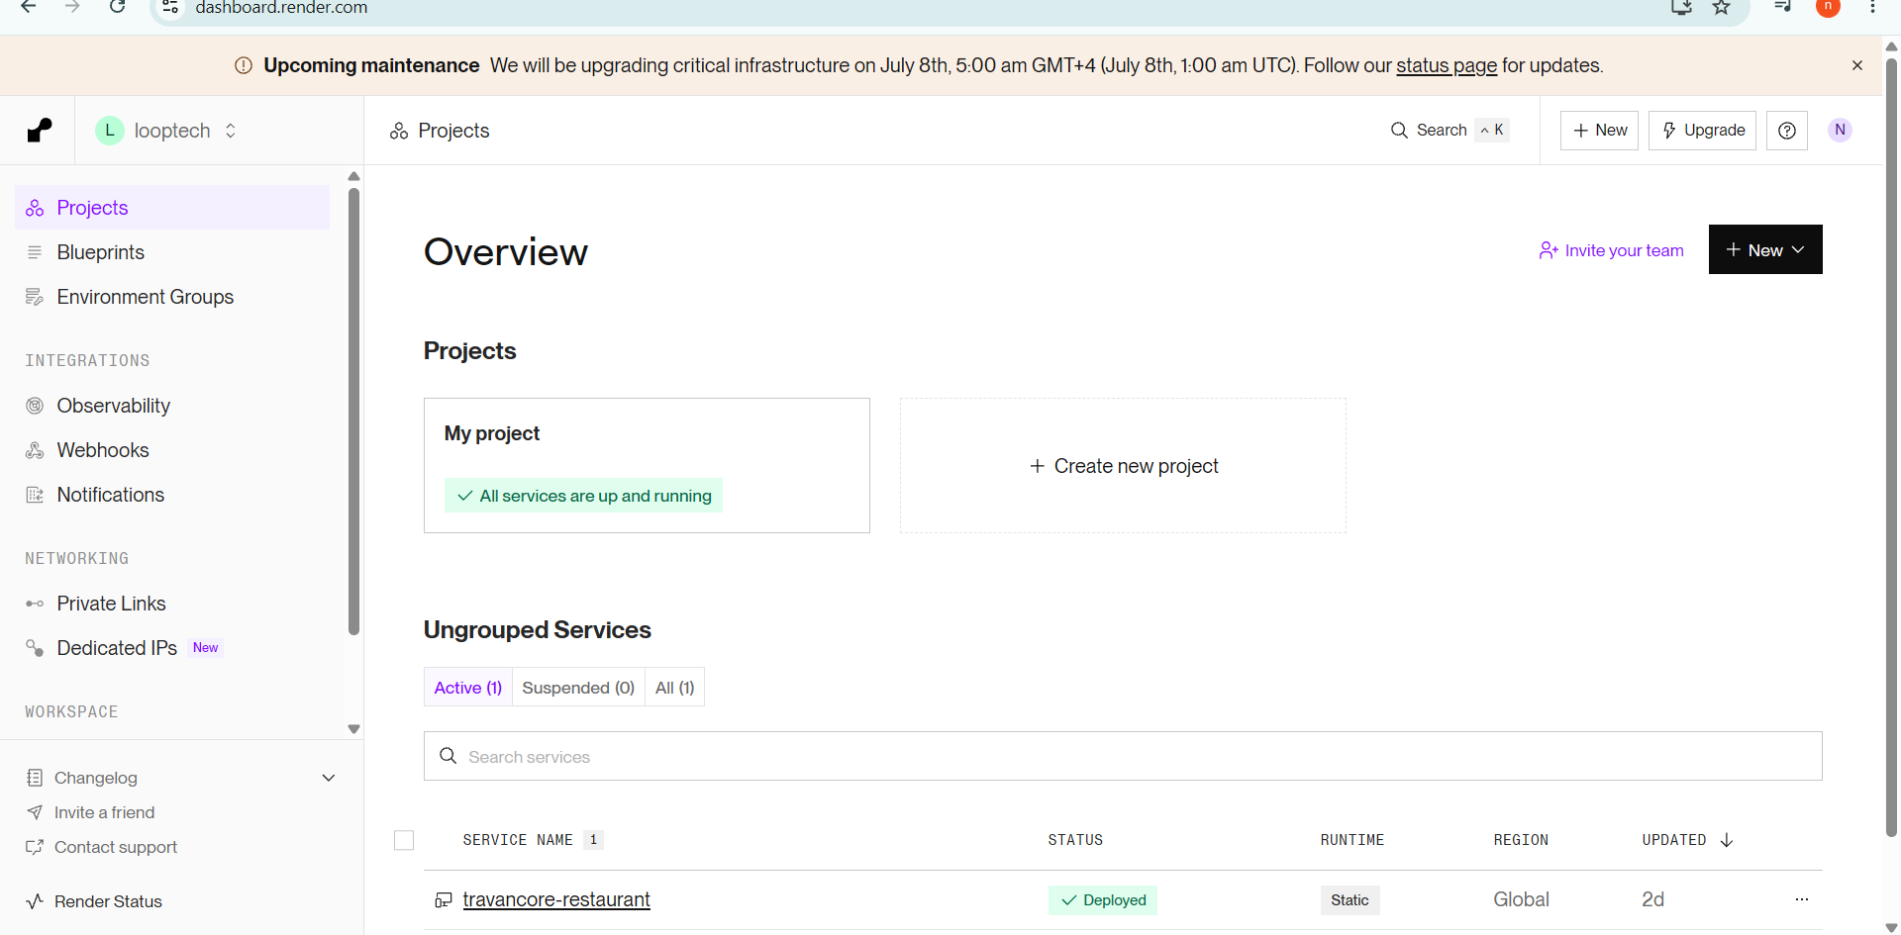Click the Invite a friend paper-plane icon
1901x935 pixels.
[x=35, y=812]
